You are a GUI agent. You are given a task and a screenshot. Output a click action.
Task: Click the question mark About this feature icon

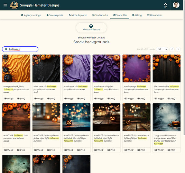(91, 26)
